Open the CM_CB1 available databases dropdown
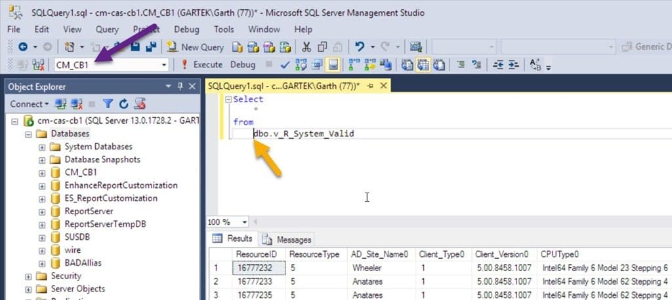This screenshot has width=672, height=300. [163, 65]
